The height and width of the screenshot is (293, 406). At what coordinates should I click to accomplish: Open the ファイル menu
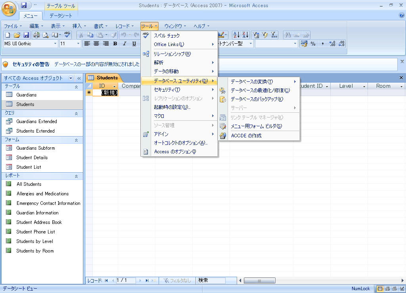click(13, 26)
